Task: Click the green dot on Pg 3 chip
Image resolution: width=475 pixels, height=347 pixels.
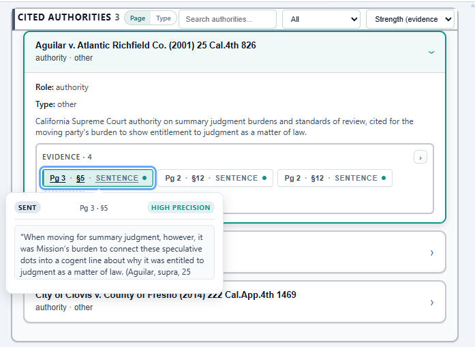Action: point(144,178)
